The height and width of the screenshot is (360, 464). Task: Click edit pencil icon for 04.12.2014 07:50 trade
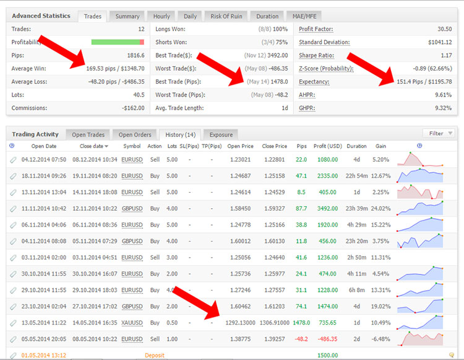pyautogui.click(x=13, y=160)
